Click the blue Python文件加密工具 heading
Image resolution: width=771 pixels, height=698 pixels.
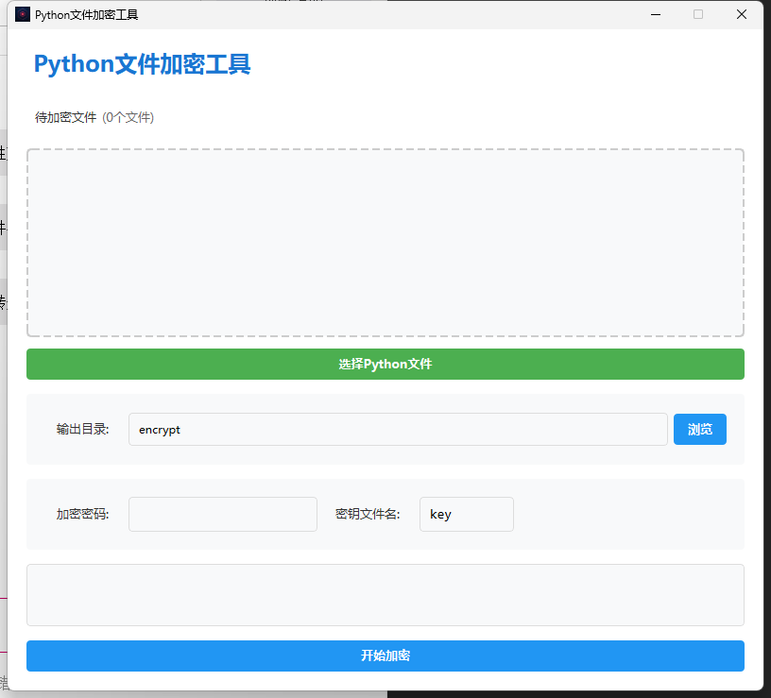pyautogui.click(x=142, y=64)
